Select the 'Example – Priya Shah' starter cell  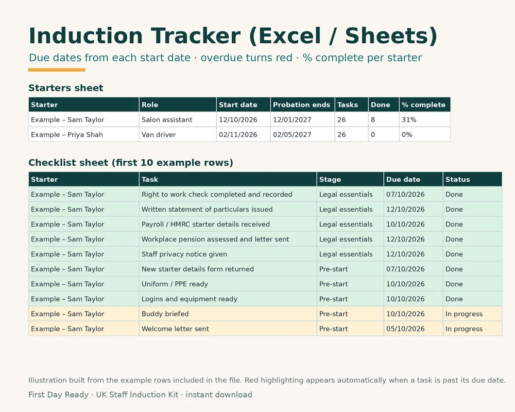coord(84,134)
